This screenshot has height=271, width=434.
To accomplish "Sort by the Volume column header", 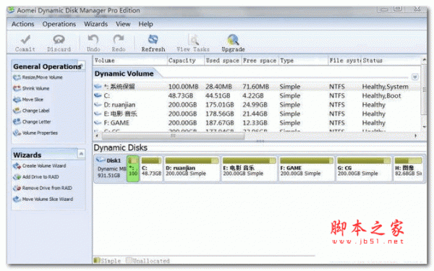I will [130, 61].
